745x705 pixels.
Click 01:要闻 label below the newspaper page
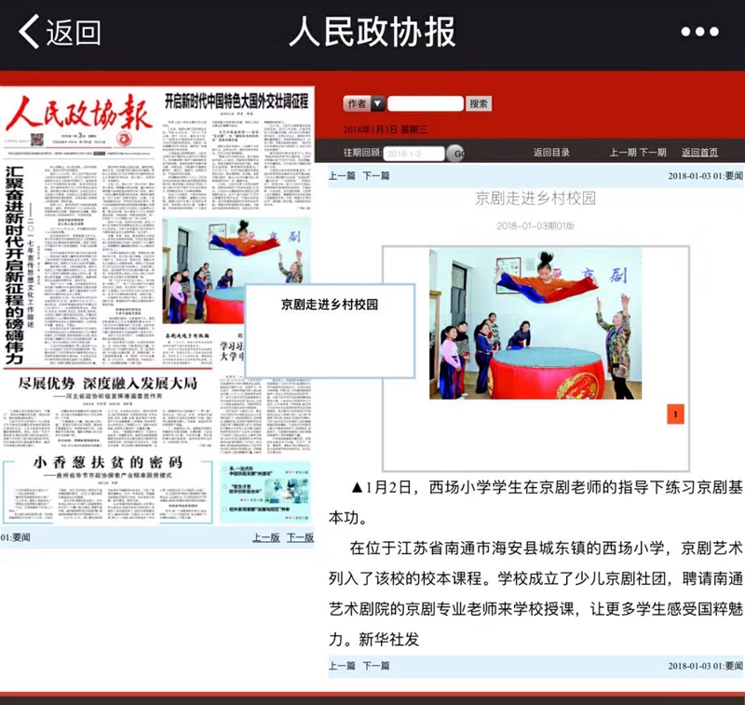click(x=15, y=537)
